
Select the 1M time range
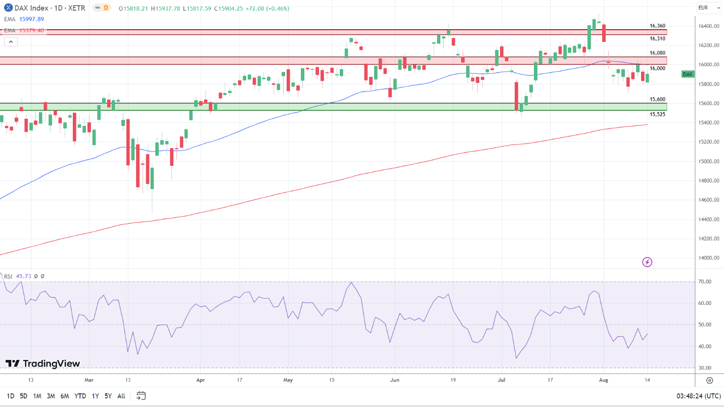37,396
